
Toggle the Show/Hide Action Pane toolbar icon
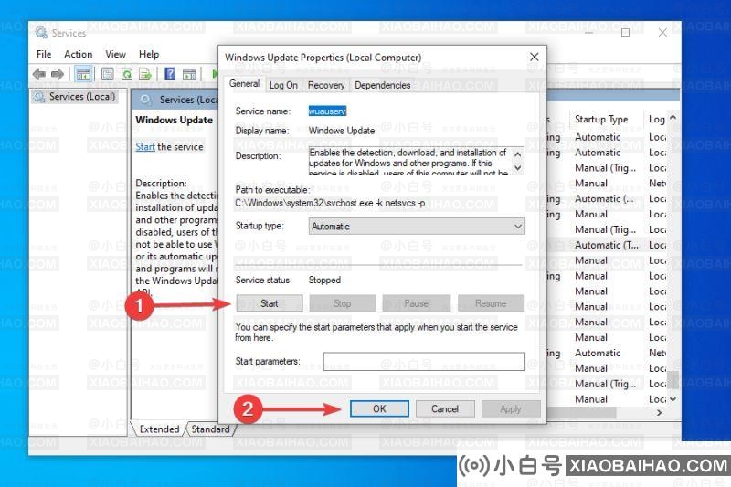coord(189,74)
